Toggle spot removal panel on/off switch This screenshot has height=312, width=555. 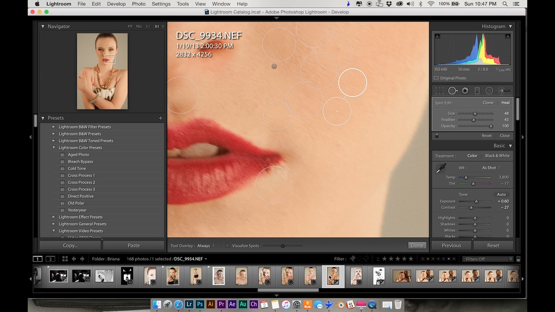pos(437,136)
